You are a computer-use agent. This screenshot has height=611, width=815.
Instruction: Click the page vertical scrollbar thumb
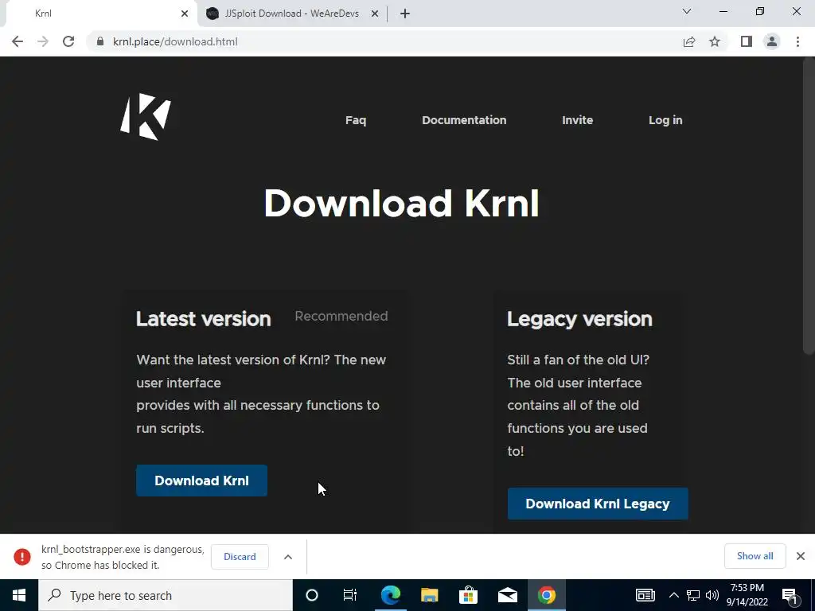click(x=808, y=208)
